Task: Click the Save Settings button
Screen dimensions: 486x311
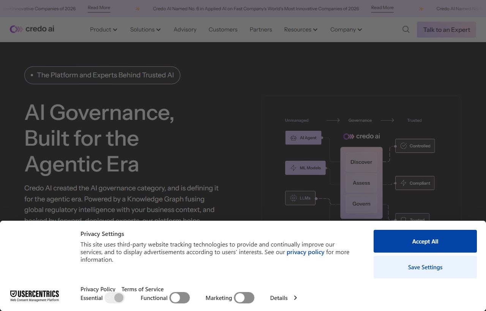Action: pos(425,267)
